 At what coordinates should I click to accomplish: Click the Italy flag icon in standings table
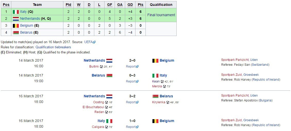[x=16, y=12]
